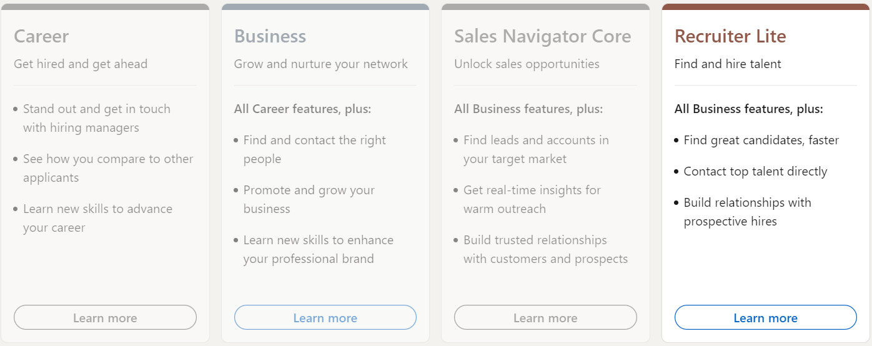Click "Find leads and accounts" bullet item
872x346 pixels.
tap(535, 149)
